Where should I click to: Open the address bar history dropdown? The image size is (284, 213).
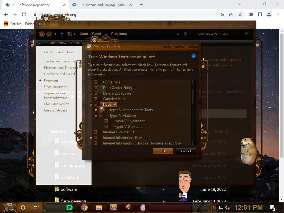tap(178, 34)
